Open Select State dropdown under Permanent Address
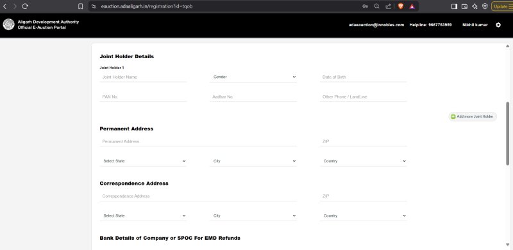The image size is (513, 250). (143, 161)
